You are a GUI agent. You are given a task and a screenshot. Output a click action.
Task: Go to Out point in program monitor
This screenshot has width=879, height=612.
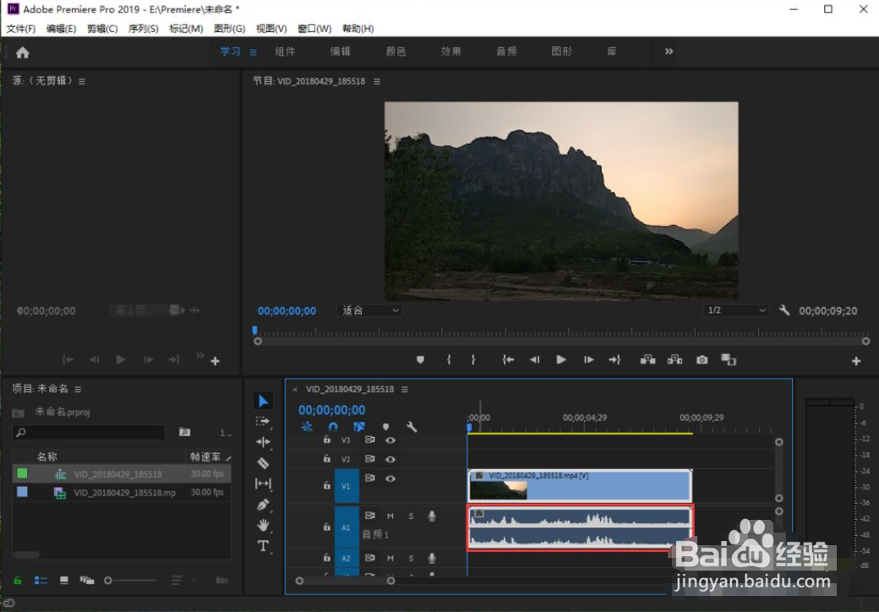(x=614, y=360)
